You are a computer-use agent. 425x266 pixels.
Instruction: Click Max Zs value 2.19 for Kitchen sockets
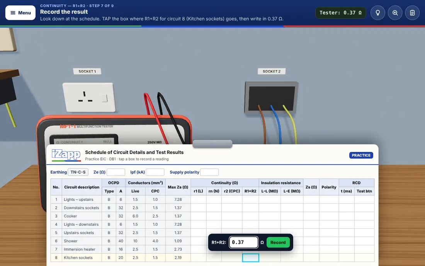pyautogui.click(x=178, y=257)
